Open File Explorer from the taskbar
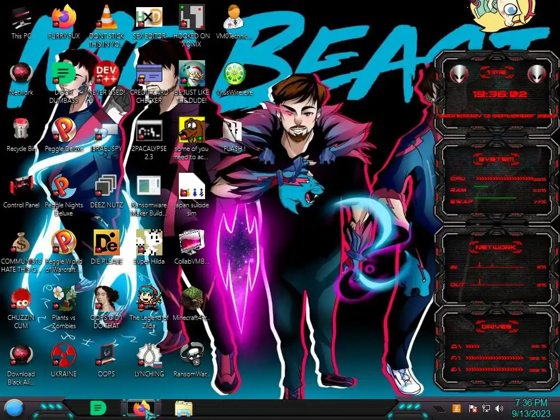Screen dimensions: 560x420 point(184,409)
